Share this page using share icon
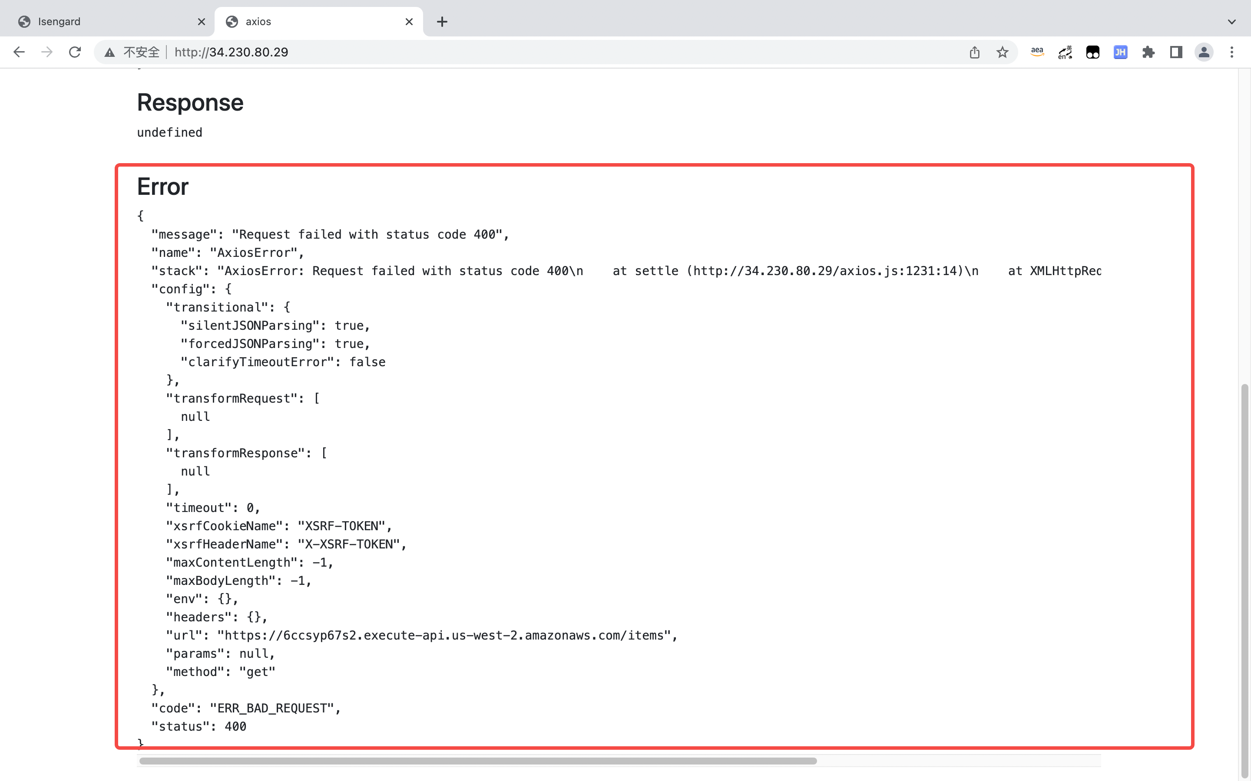This screenshot has width=1251, height=781. click(x=974, y=52)
